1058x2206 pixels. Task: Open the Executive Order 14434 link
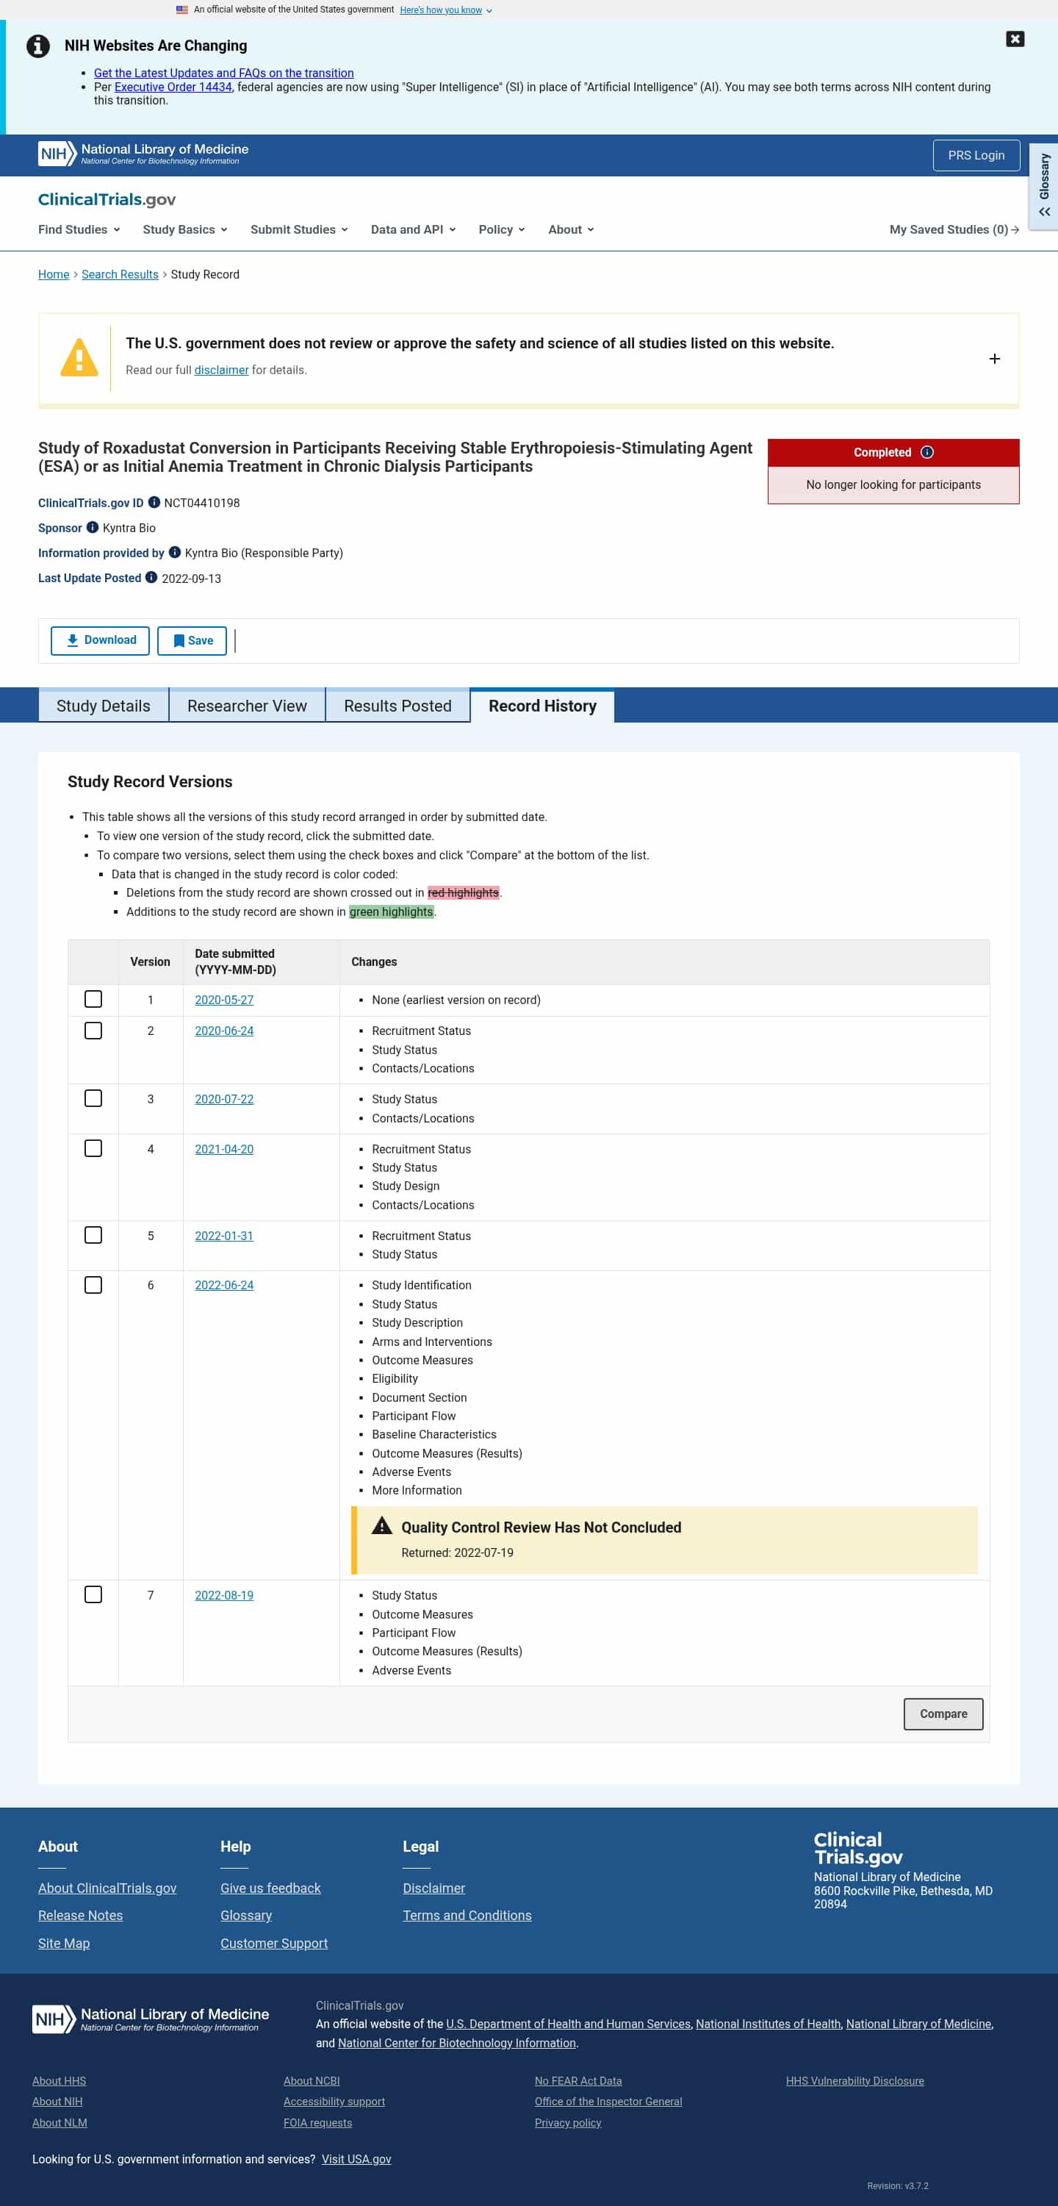pos(173,87)
